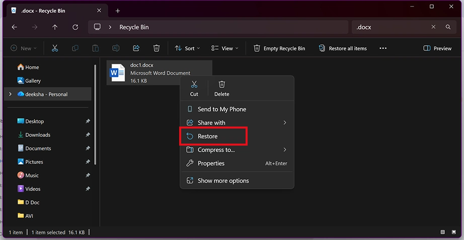This screenshot has width=464, height=240.
Task: Unpin Downloads using its pin icon
Action: (x=88, y=135)
